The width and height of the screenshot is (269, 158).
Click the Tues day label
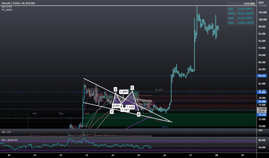[x=61, y=113]
